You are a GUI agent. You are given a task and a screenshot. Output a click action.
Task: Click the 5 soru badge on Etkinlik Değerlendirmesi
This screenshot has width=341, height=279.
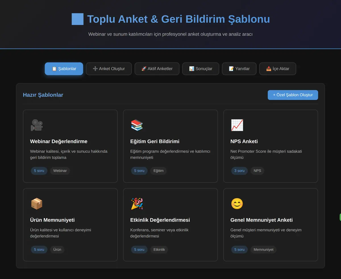[139, 249]
